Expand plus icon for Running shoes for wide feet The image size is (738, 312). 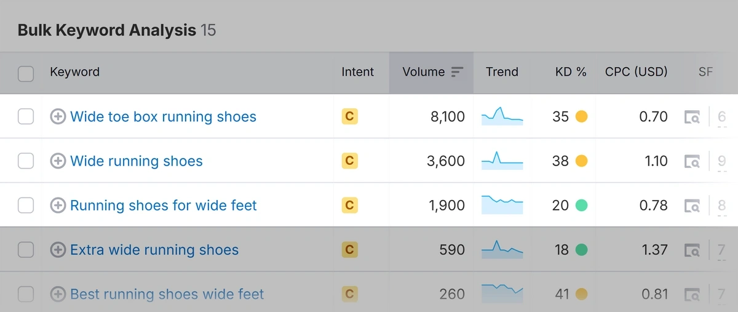[x=58, y=205]
